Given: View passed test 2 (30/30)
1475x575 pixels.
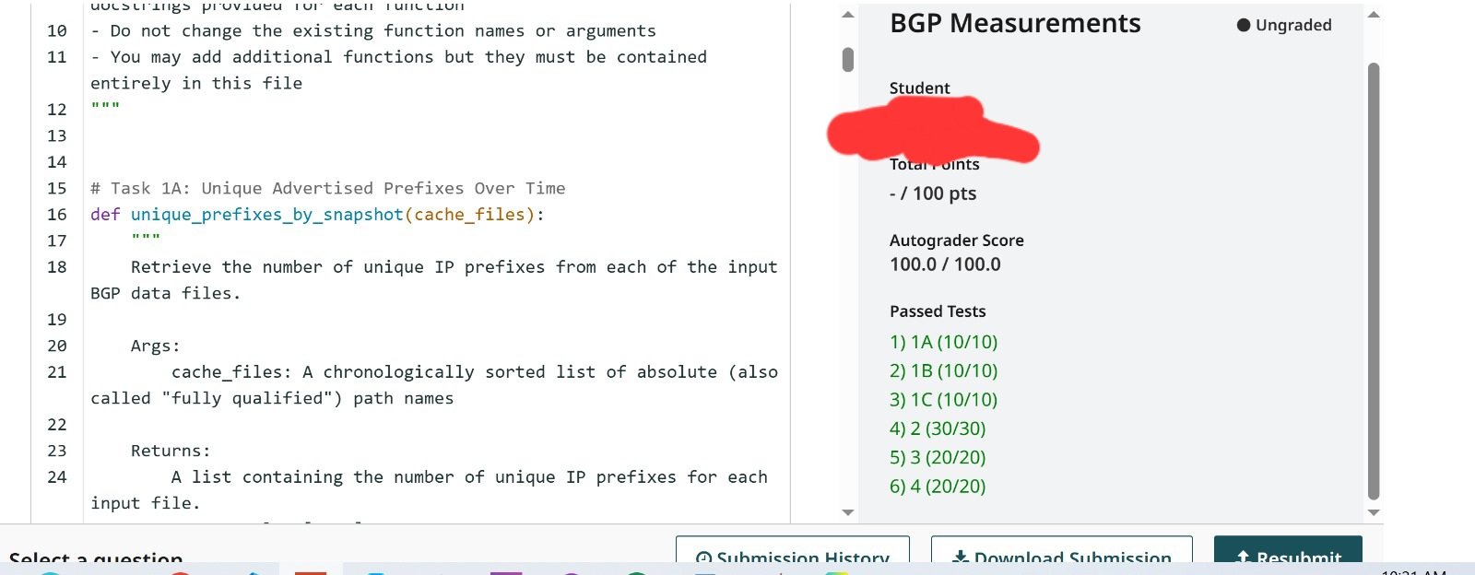Looking at the screenshot, I should (x=938, y=428).
